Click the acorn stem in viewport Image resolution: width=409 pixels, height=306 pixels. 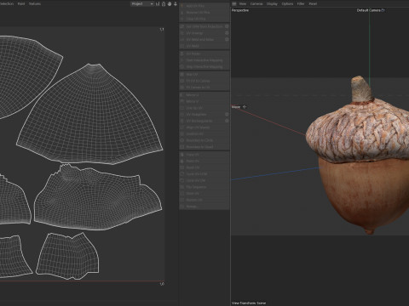point(361,89)
